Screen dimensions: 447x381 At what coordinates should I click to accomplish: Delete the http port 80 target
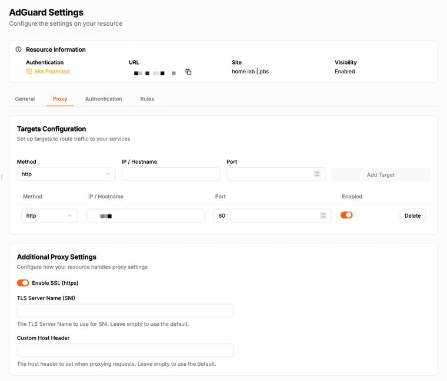pyautogui.click(x=412, y=215)
